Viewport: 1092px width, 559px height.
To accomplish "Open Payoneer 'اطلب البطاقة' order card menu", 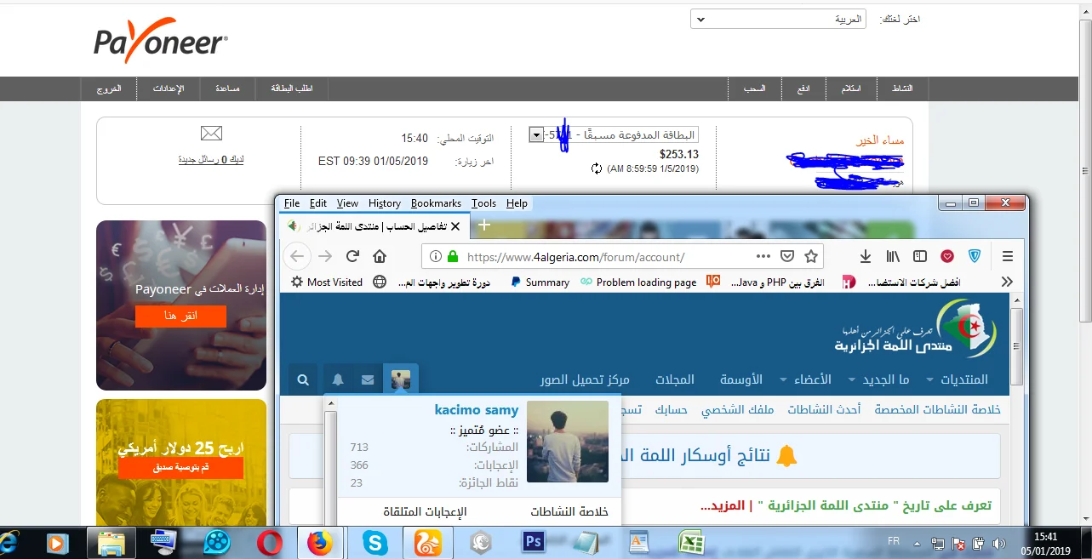I will [292, 88].
